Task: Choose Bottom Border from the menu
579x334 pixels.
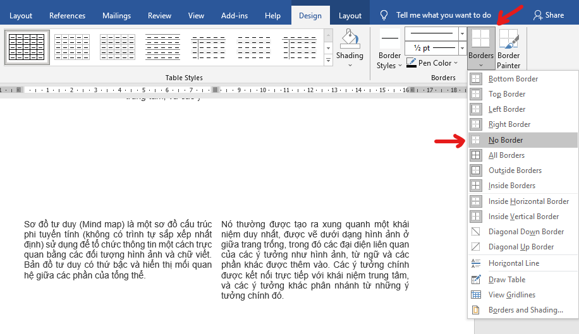Action: (x=513, y=79)
